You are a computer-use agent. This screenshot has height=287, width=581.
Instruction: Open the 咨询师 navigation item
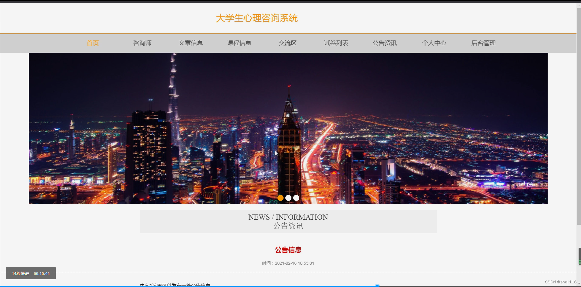pos(142,43)
